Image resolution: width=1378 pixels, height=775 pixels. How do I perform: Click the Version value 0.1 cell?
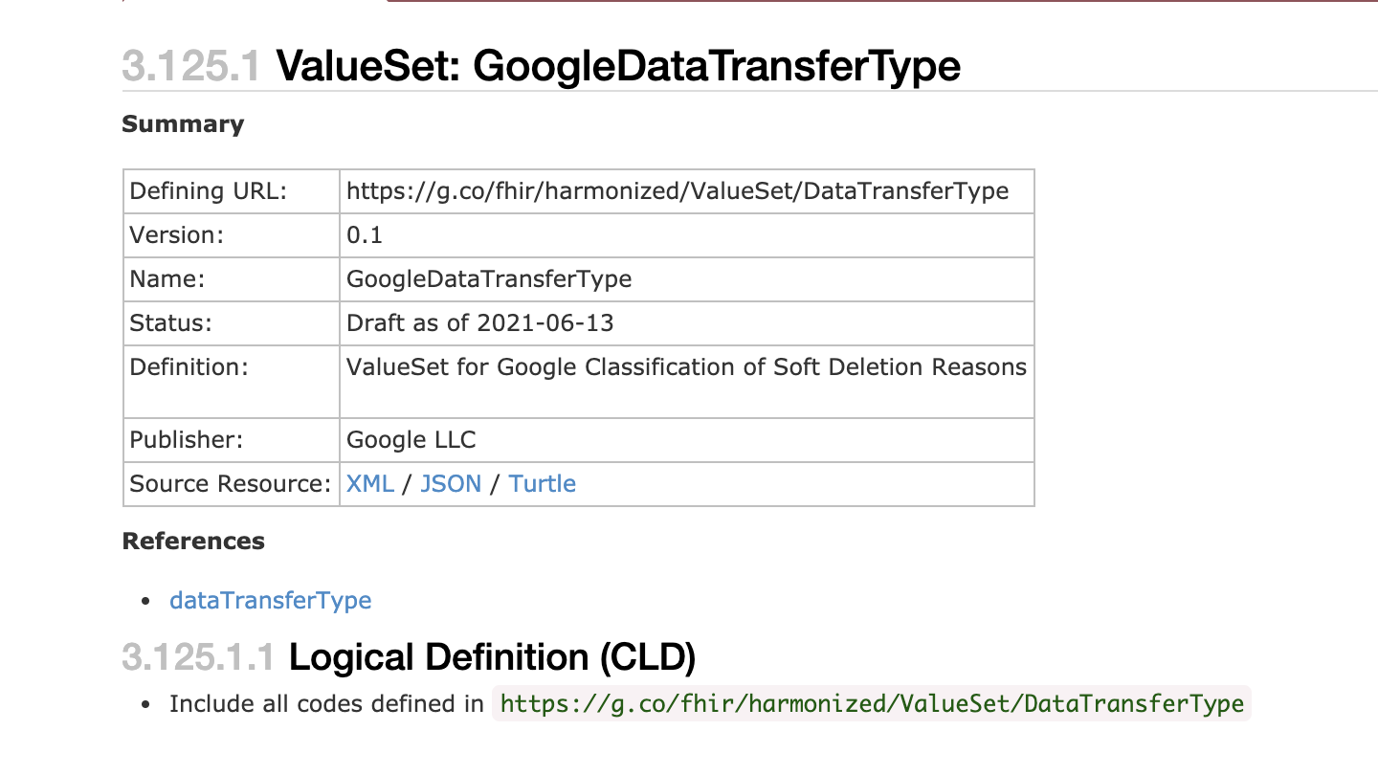[x=687, y=235]
